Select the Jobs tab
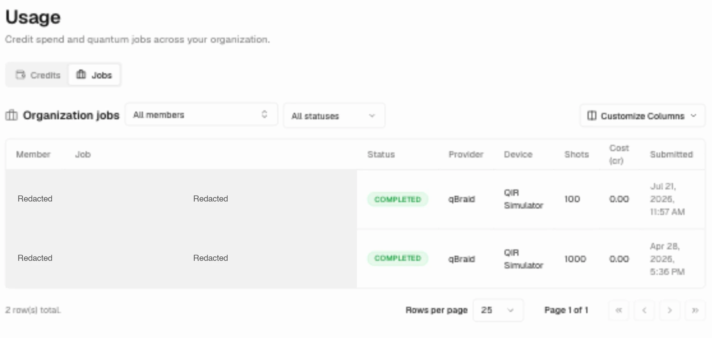 (94, 75)
